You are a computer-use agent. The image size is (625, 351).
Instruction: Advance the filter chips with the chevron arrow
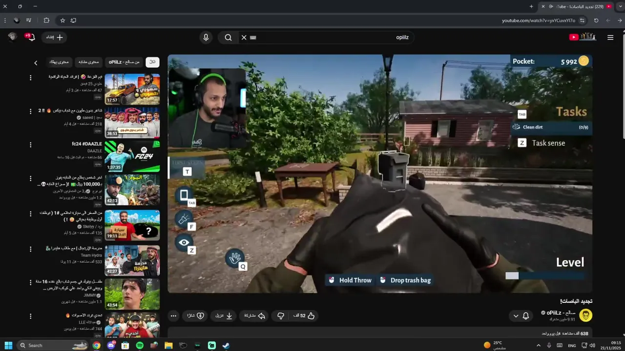click(36, 63)
